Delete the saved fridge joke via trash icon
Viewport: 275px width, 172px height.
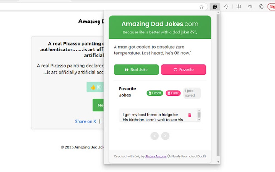click(x=190, y=115)
